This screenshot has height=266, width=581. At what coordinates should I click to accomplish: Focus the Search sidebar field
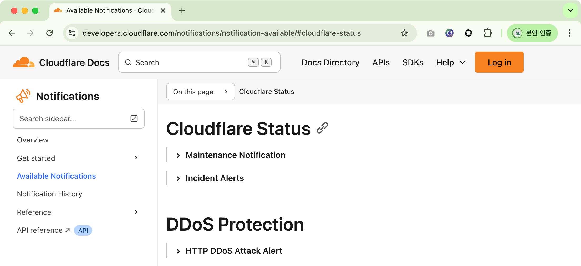coord(78,119)
